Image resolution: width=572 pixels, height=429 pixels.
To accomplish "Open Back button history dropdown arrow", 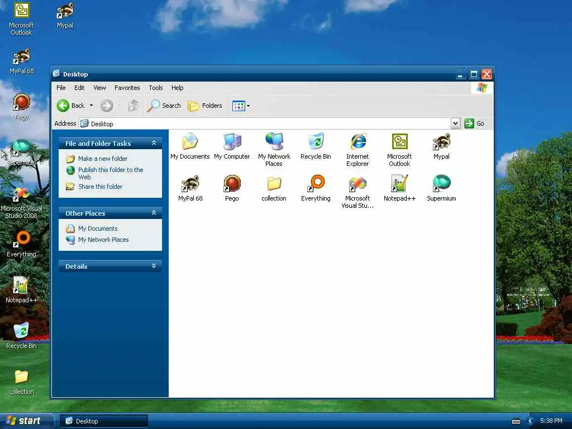I will [x=91, y=106].
